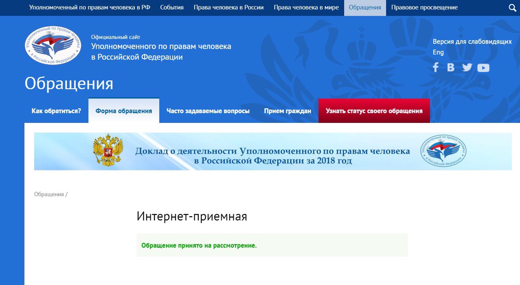The height and width of the screenshot is (285, 520).
Task: Click the 'Обращения' page heading
Action: (69, 84)
